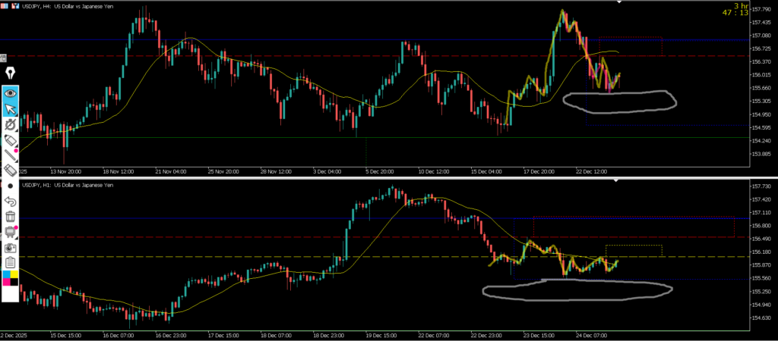The height and width of the screenshot is (341, 778).
Task: Click the '23 Dec 15:00' time label
Action: pyautogui.click(x=539, y=335)
